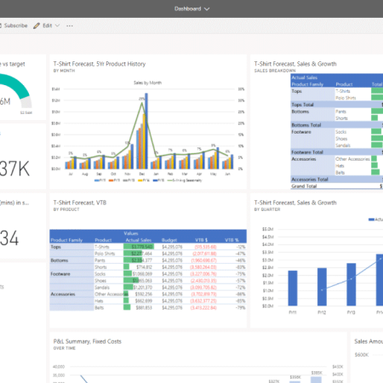Click the Subscribe button
This screenshot has width=383, height=383.
14,26
